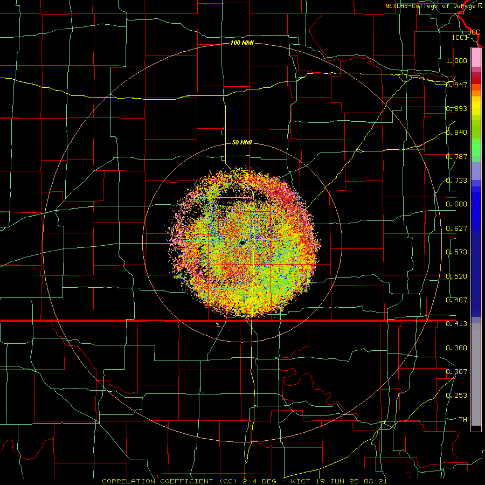Select the pink top segment of color bar
The width and height of the screenshot is (485, 485).
click(476, 58)
